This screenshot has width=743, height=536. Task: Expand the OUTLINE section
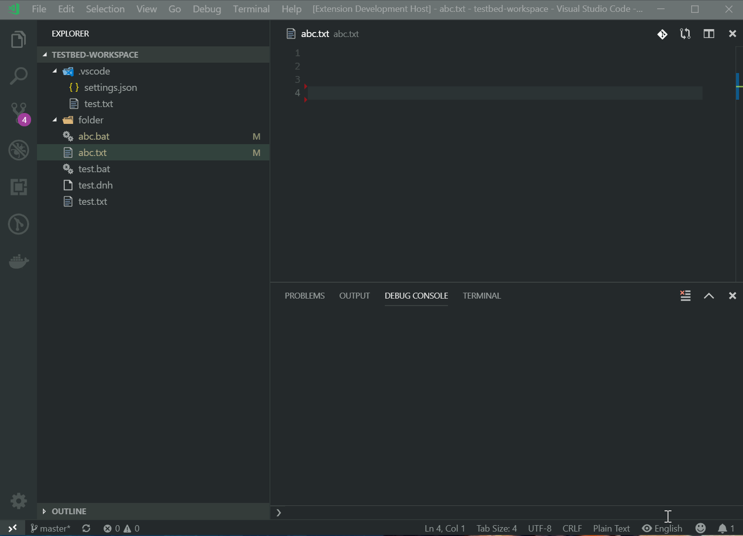coord(44,511)
